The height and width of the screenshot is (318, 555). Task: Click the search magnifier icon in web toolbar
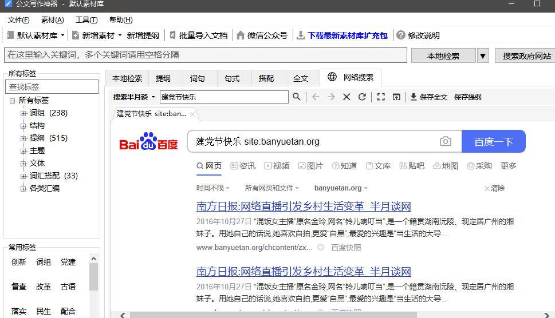297,97
